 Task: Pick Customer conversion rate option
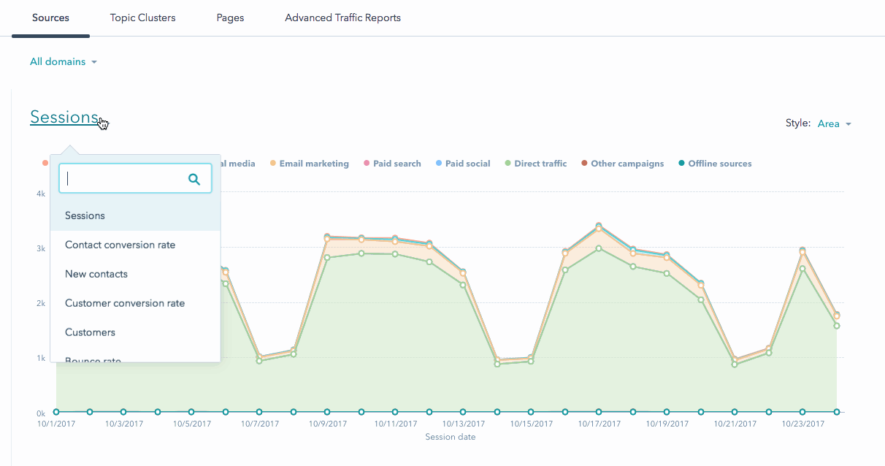pyautogui.click(x=125, y=303)
